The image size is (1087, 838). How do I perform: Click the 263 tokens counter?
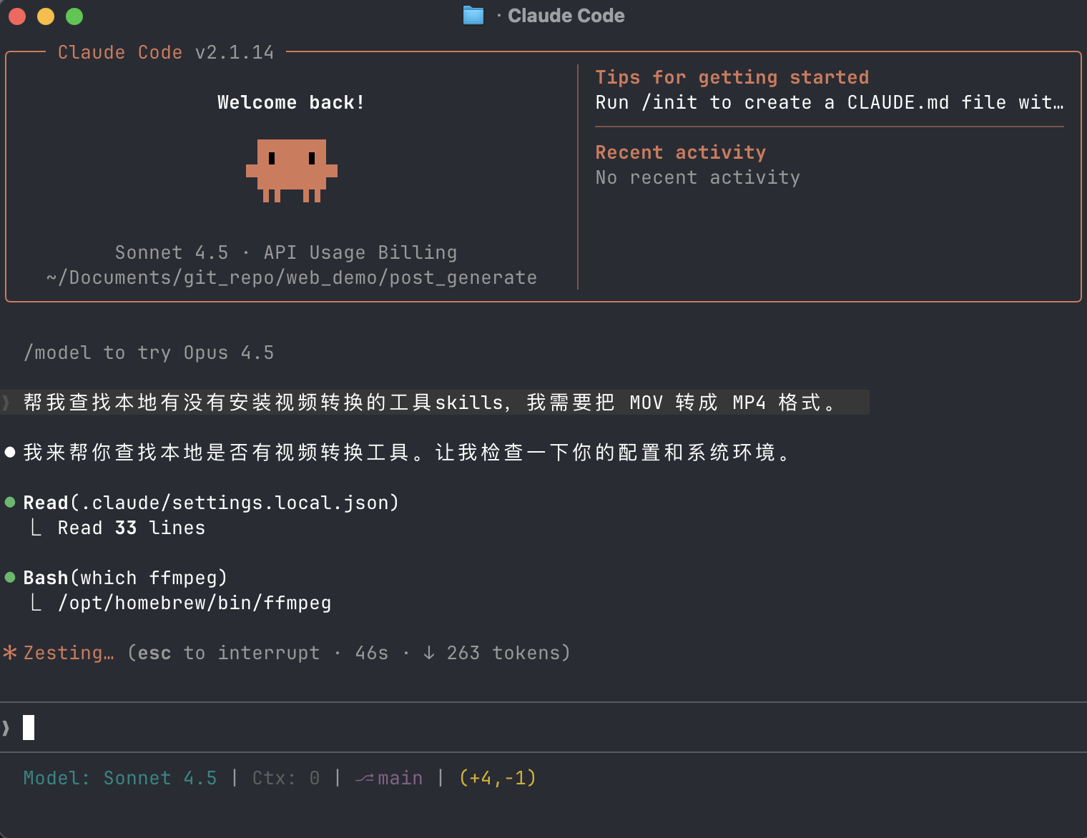503,653
